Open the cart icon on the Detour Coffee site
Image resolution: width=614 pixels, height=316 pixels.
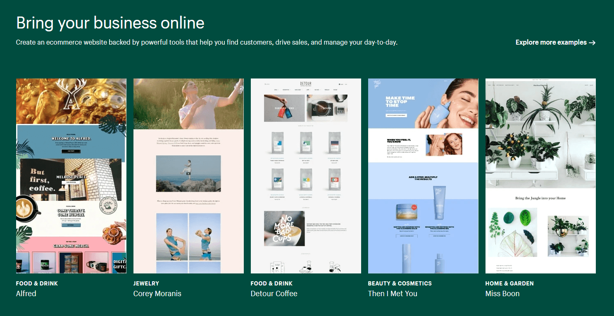(x=339, y=84)
